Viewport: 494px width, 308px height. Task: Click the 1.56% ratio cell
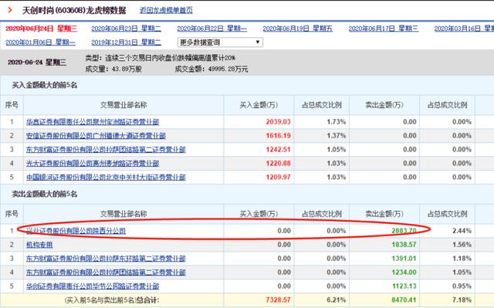(x=462, y=245)
